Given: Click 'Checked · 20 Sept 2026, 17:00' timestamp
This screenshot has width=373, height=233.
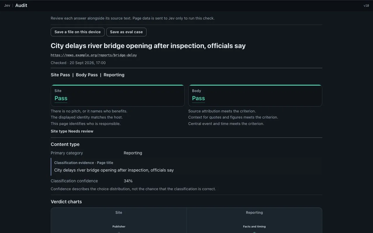Looking at the screenshot, I should [78, 63].
